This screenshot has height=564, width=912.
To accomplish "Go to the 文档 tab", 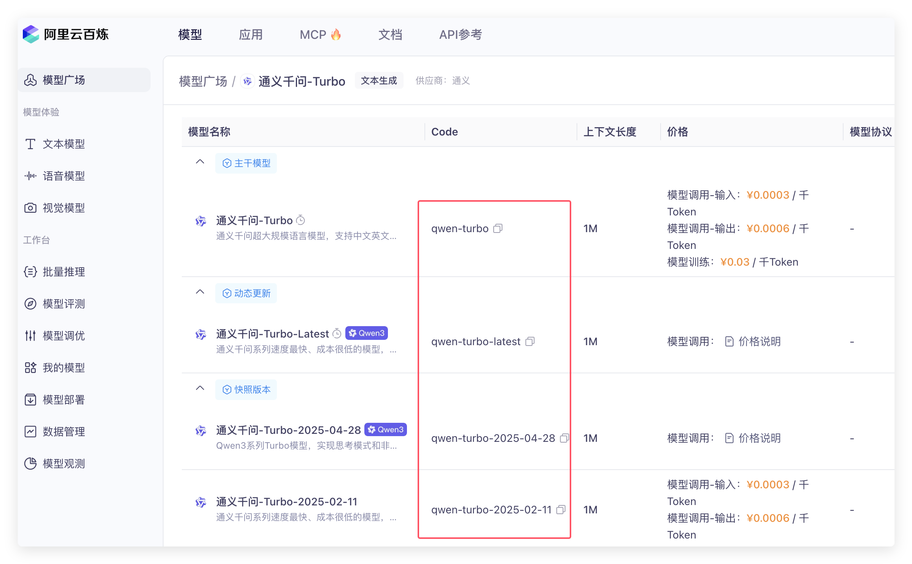I will 390,35.
